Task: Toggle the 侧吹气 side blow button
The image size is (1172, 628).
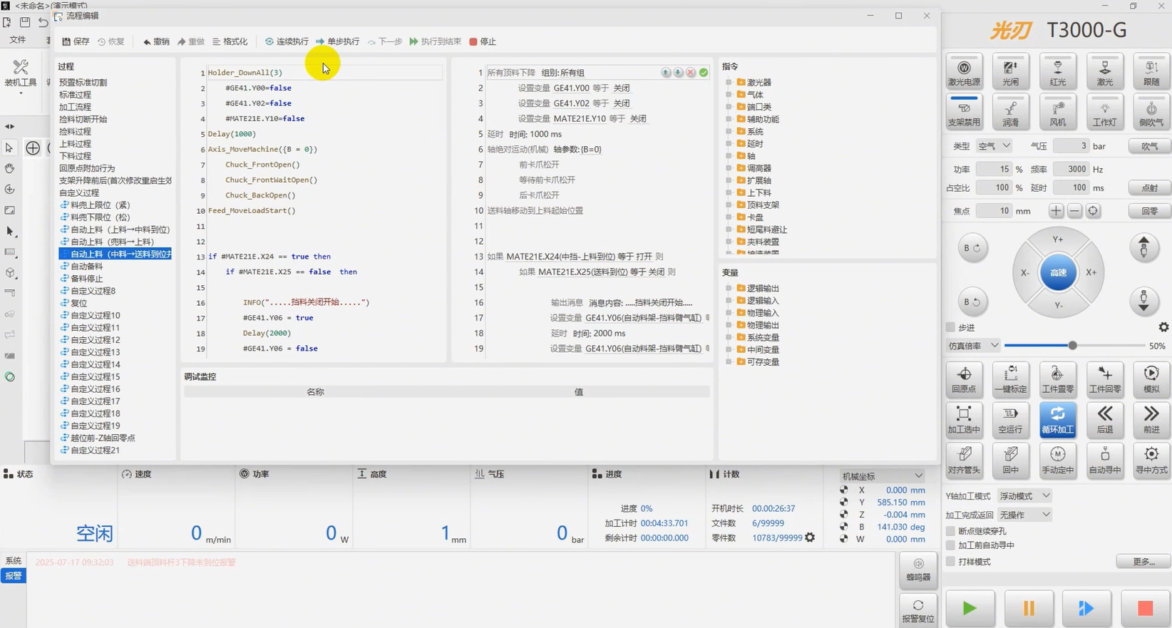Action: pyautogui.click(x=1151, y=111)
